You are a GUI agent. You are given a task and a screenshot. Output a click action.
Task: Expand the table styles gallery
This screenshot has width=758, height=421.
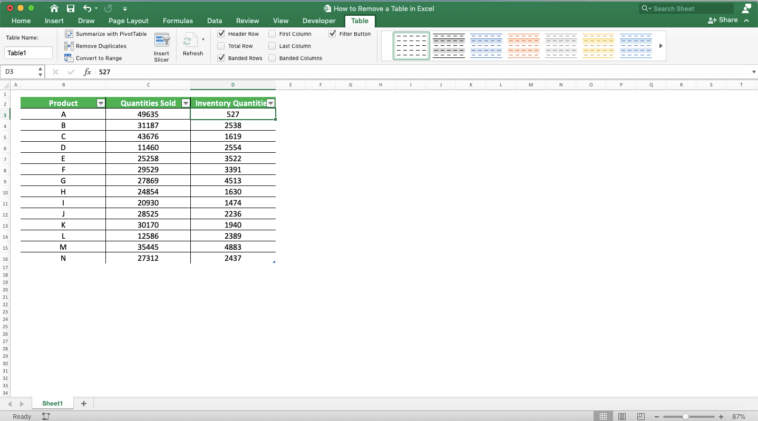click(x=660, y=46)
